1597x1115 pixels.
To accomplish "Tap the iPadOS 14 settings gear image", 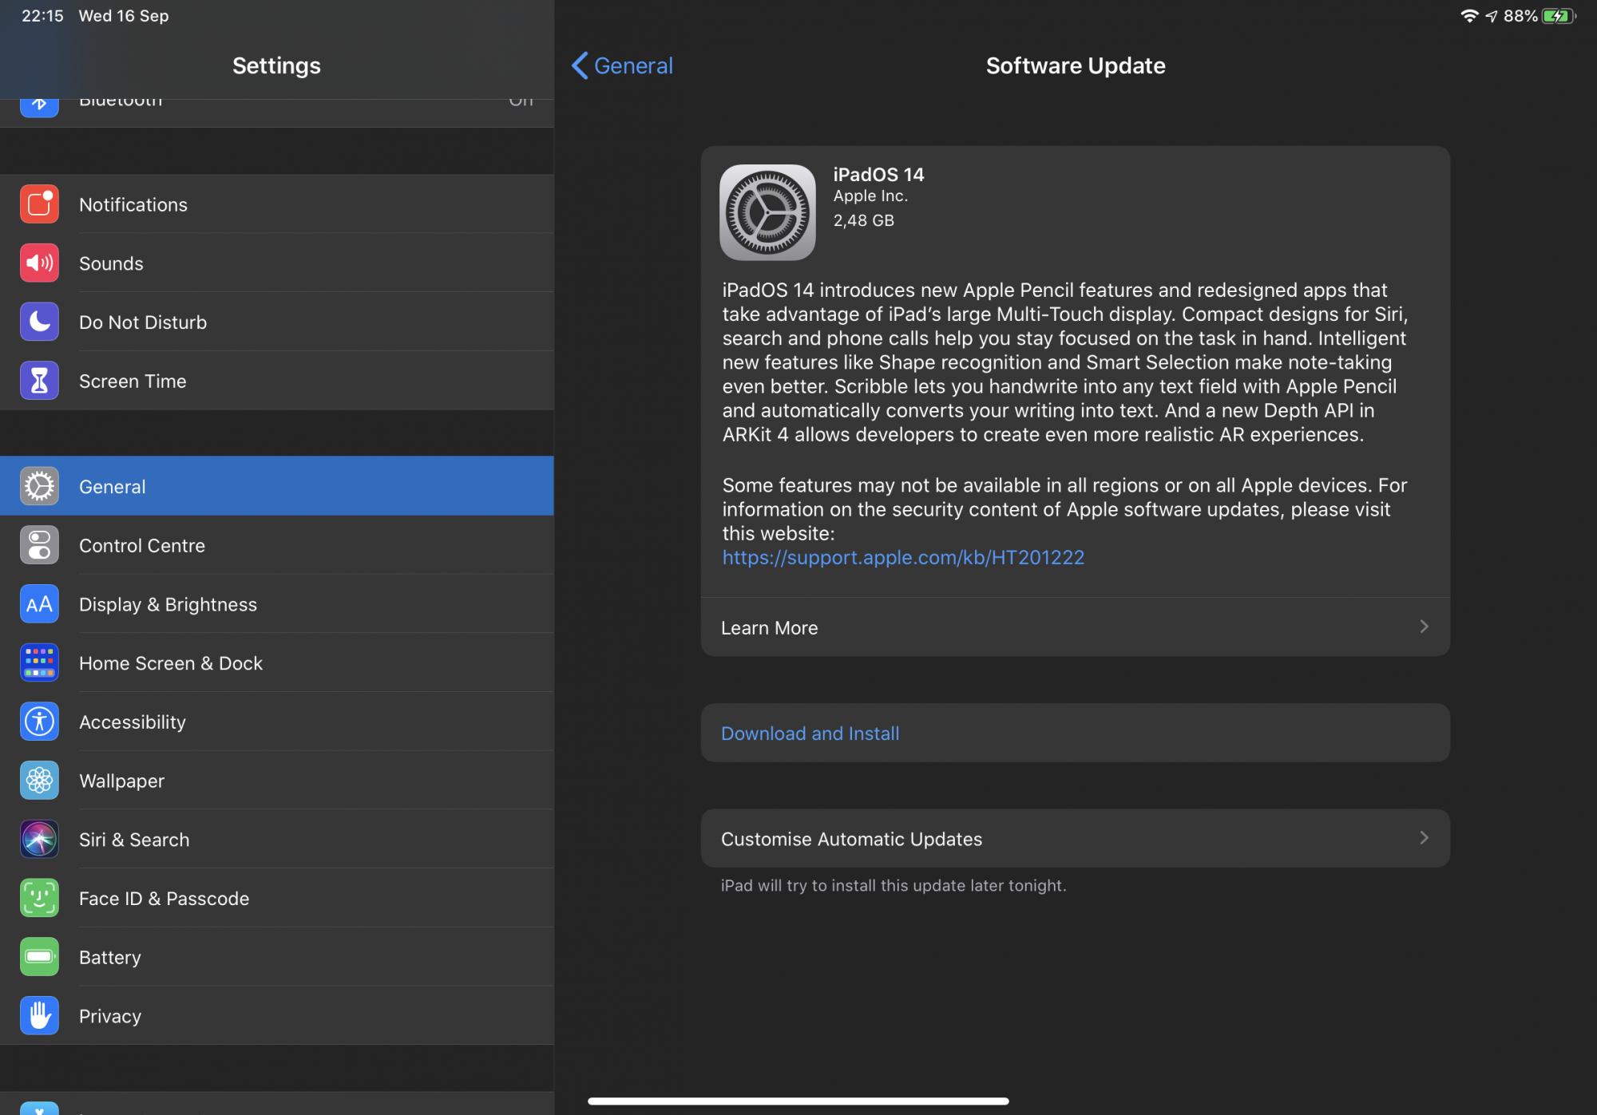I will click(x=767, y=212).
